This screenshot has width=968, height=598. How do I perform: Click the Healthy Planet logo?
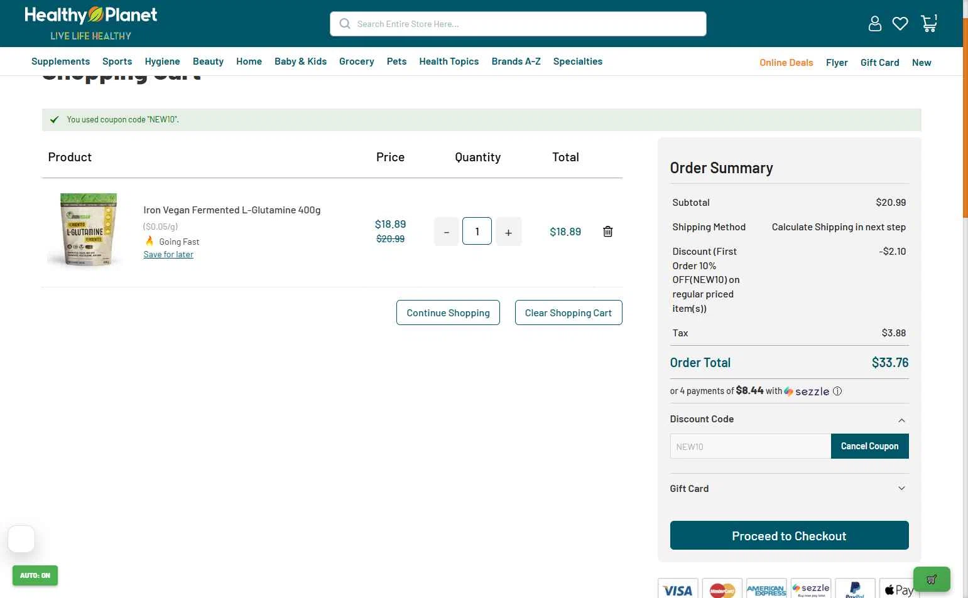(91, 23)
